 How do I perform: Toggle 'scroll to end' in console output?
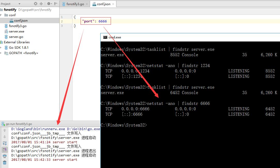5,149
